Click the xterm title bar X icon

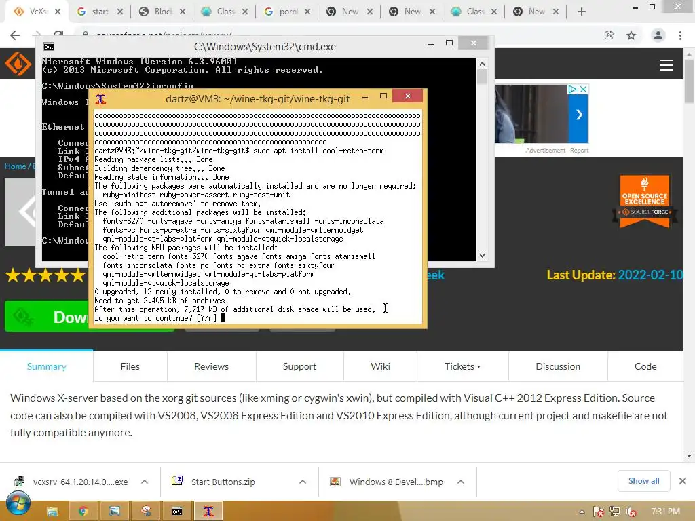click(100, 99)
